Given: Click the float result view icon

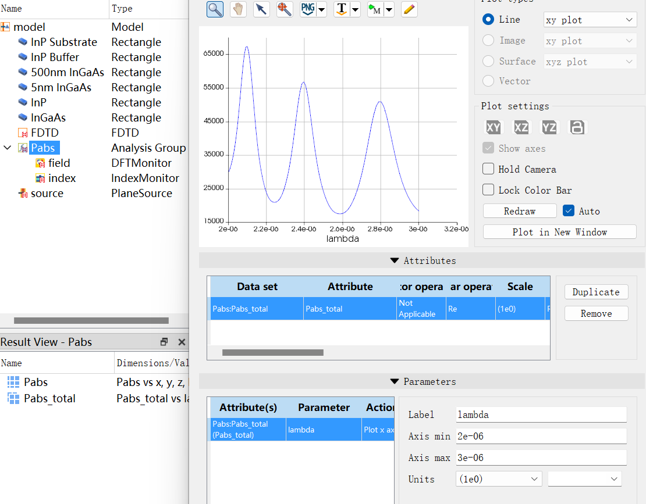Looking at the screenshot, I should coord(164,342).
